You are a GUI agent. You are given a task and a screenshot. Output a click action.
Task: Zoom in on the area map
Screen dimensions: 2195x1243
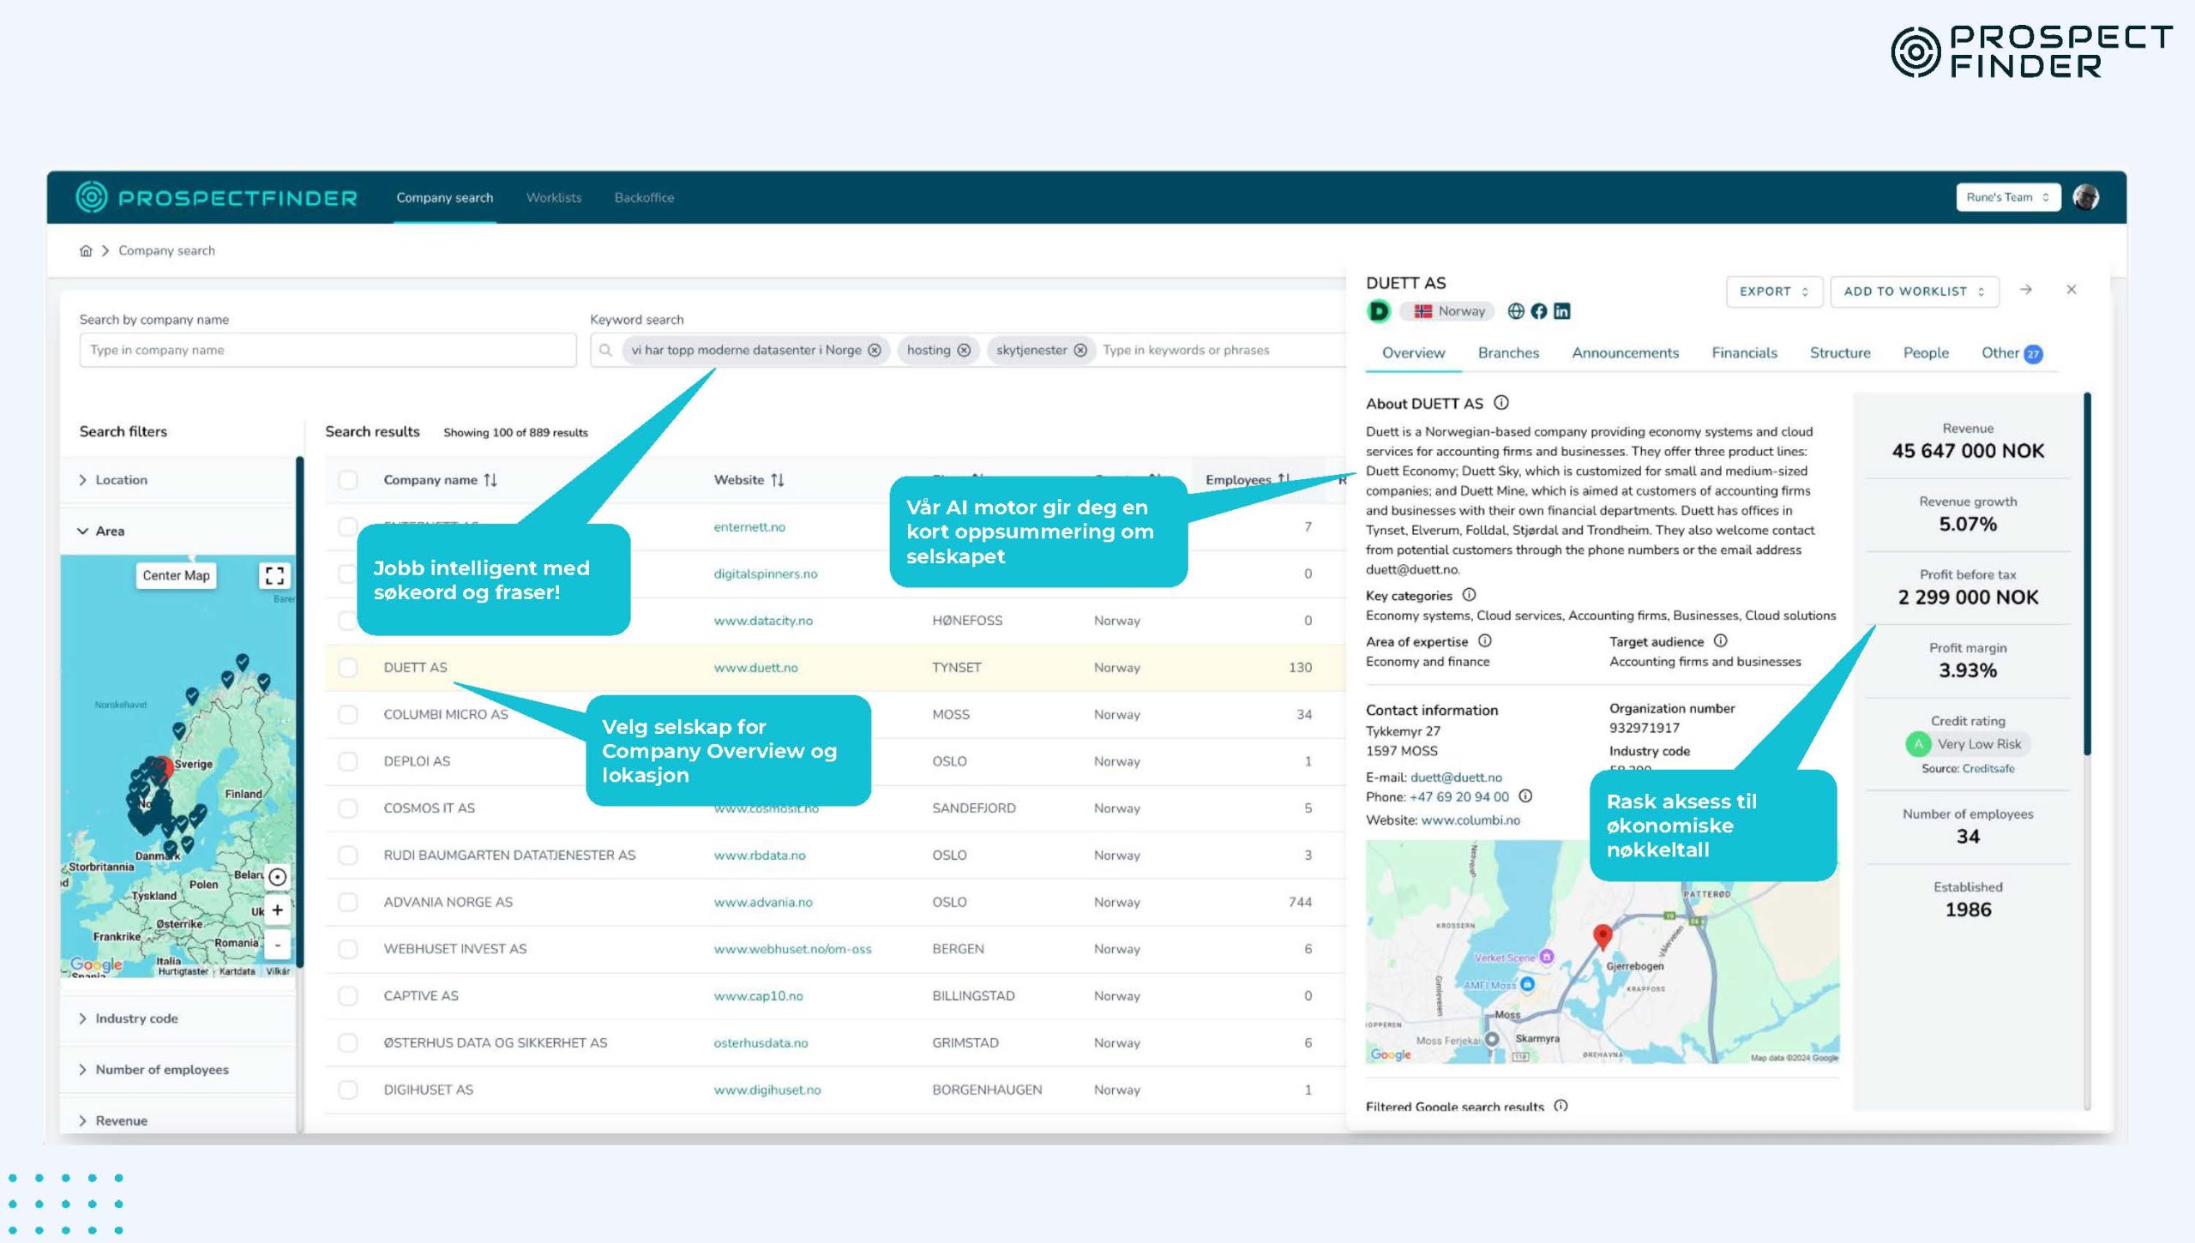(x=277, y=910)
